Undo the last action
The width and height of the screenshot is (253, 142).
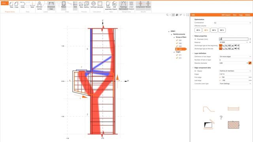coord(23,5)
